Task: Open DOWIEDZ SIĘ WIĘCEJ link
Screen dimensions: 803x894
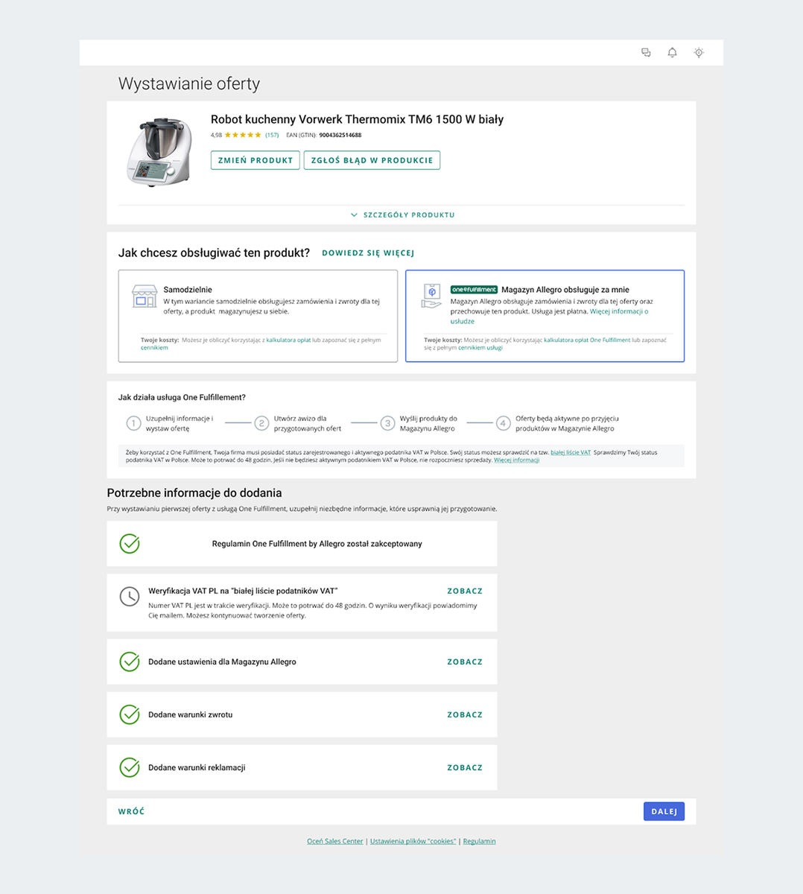Action: (x=368, y=253)
